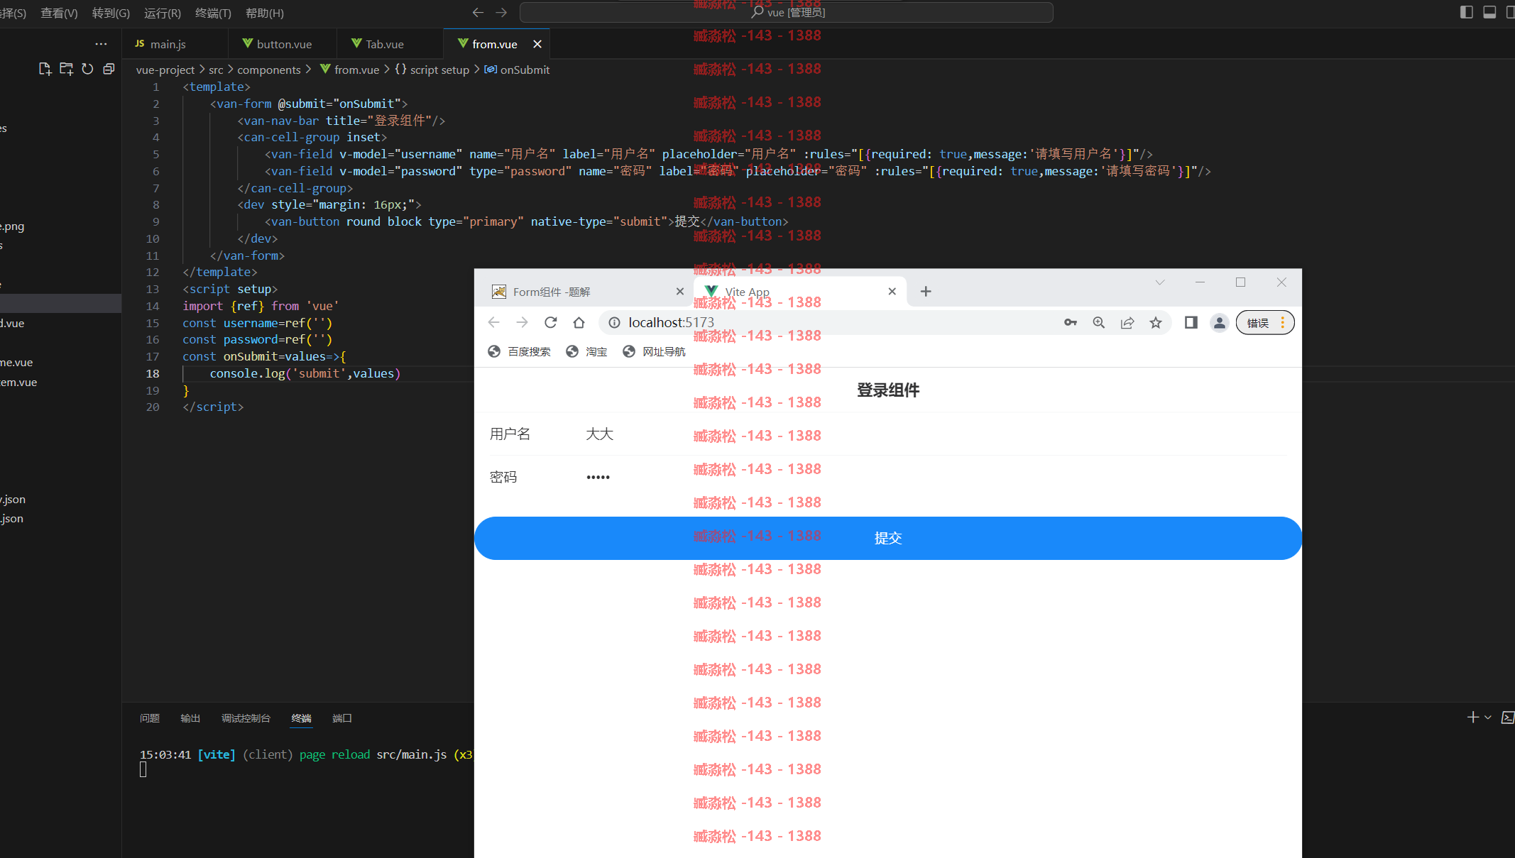Open the 调试控制台 panel tab
Screen dimensions: 1515x858
[246, 718]
